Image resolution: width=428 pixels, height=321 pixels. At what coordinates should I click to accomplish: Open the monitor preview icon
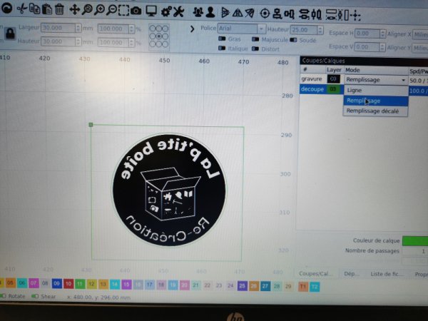(151, 11)
